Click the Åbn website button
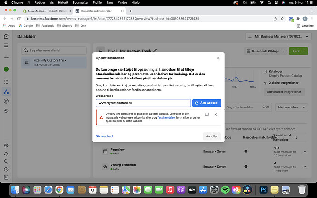This screenshot has width=317, height=198. click(206, 103)
